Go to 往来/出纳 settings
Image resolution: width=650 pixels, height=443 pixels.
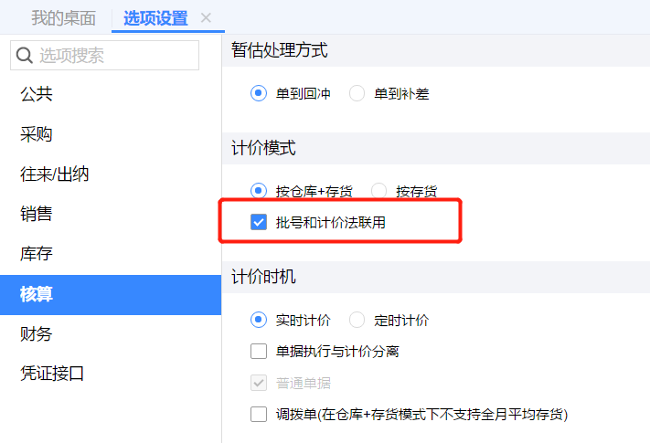click(x=55, y=174)
